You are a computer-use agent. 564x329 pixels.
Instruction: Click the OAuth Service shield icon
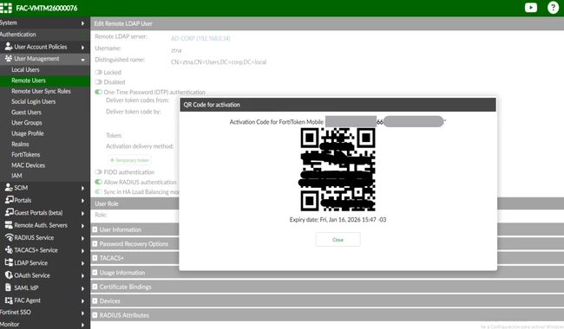[x=9, y=274]
